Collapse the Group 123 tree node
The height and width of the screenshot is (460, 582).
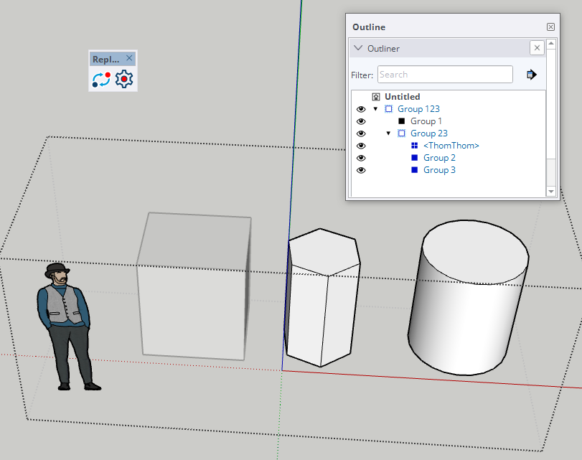click(375, 109)
